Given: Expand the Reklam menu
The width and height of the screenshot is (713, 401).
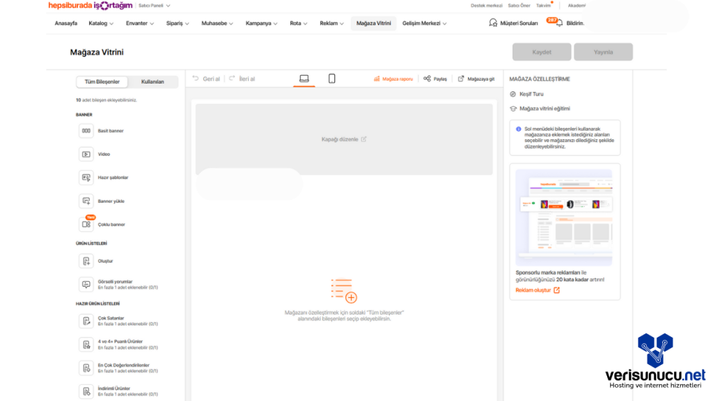Looking at the screenshot, I should [331, 23].
